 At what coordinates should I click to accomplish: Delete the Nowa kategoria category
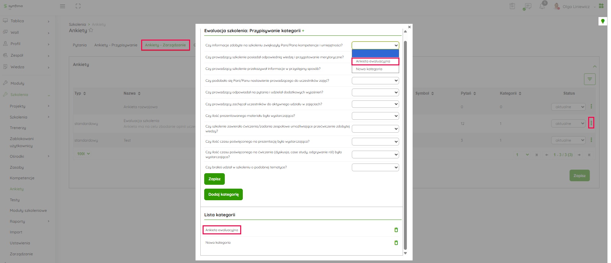coord(396,243)
